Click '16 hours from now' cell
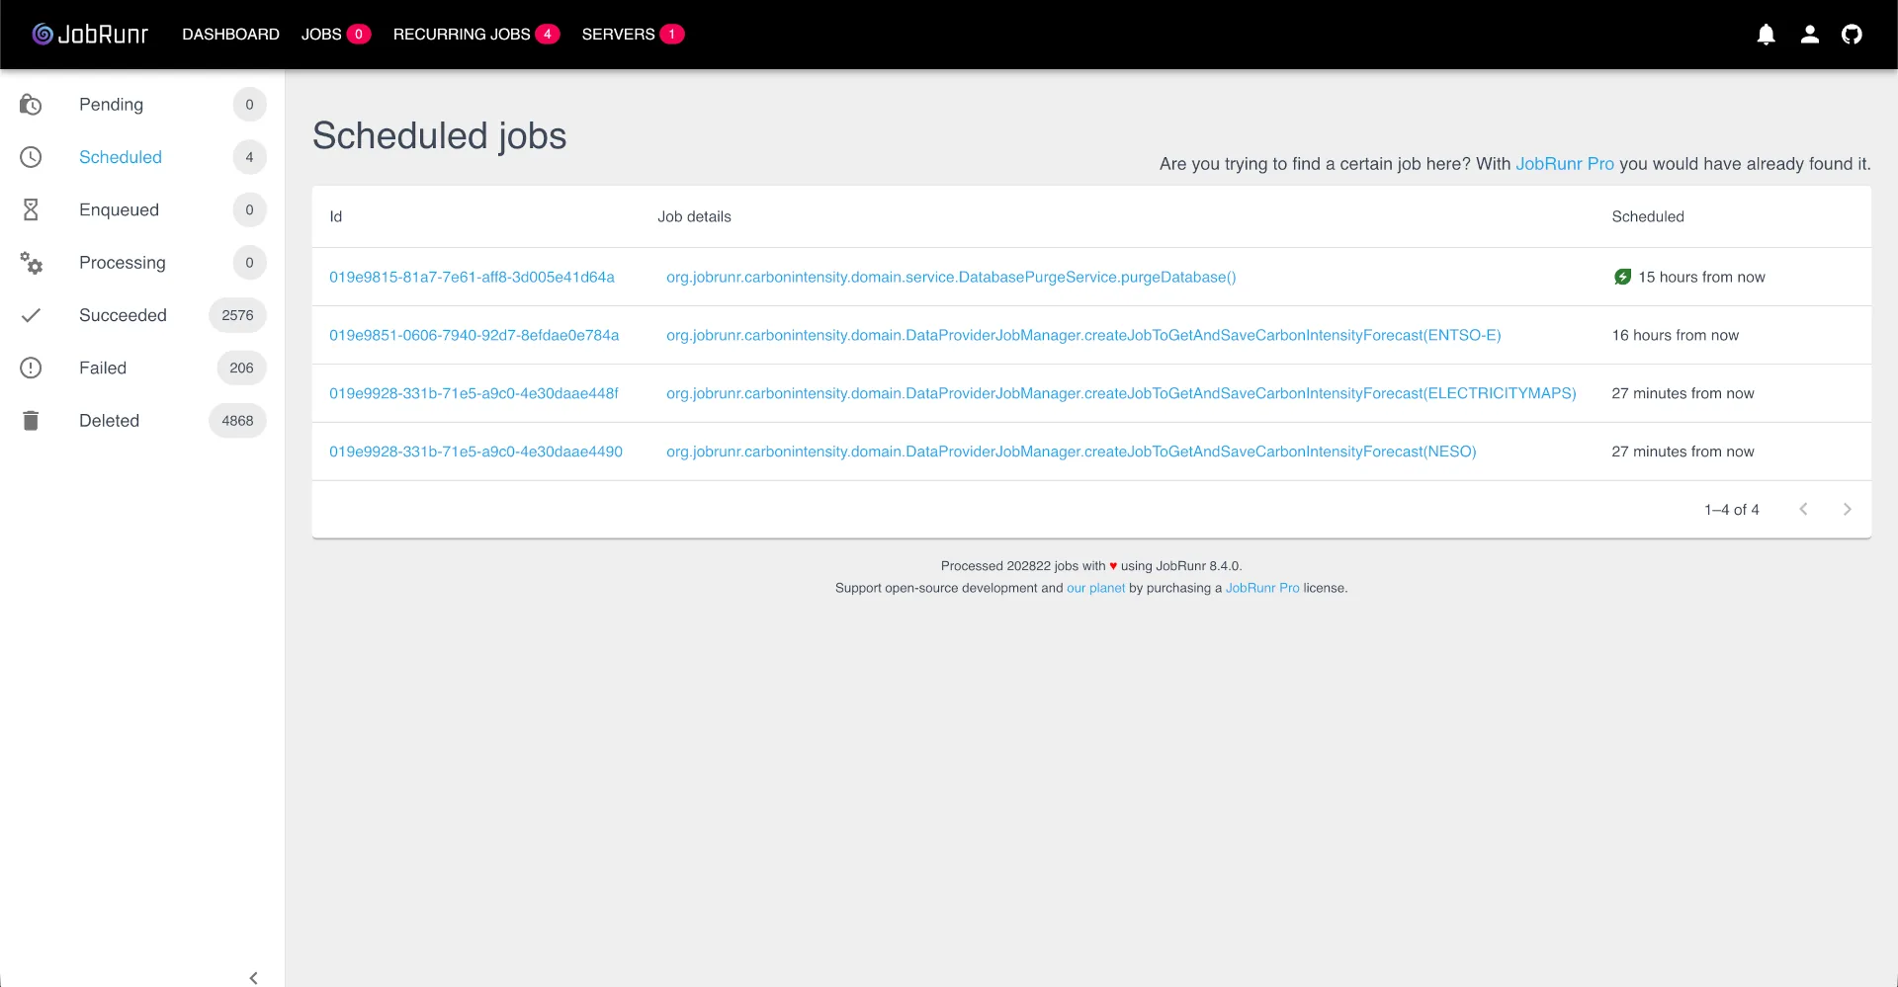The width and height of the screenshot is (1898, 987). coord(1675,335)
